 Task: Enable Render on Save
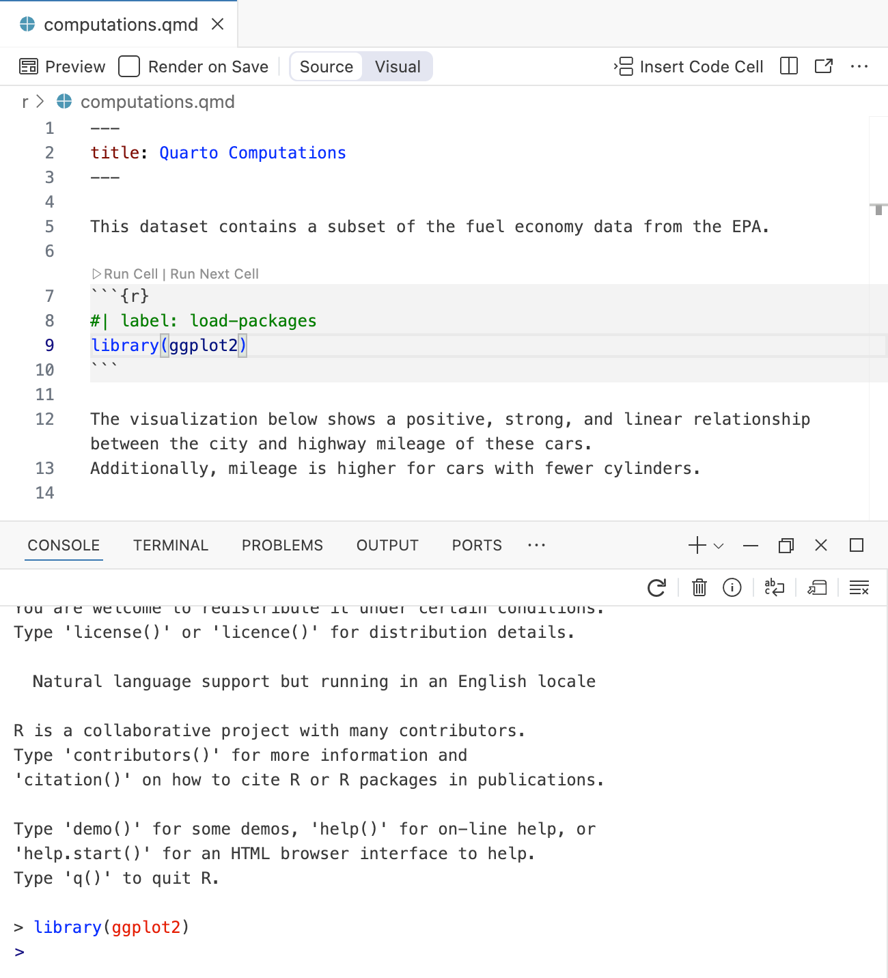[x=128, y=66]
